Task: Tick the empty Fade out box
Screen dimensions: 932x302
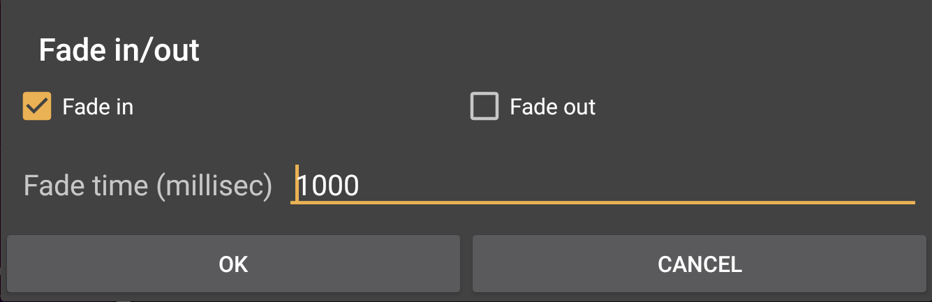Action: tap(485, 107)
